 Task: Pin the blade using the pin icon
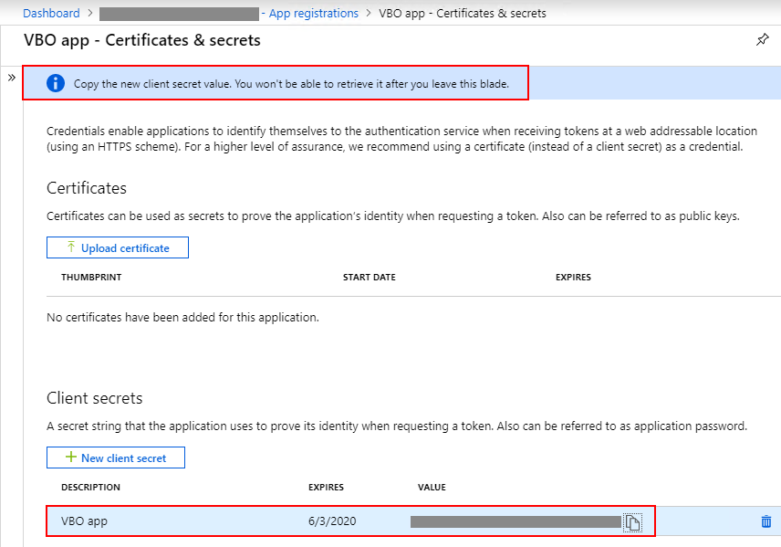[x=762, y=39]
